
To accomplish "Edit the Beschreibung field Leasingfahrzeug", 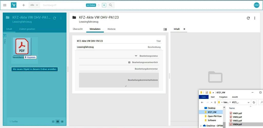I will click(x=119, y=47).
